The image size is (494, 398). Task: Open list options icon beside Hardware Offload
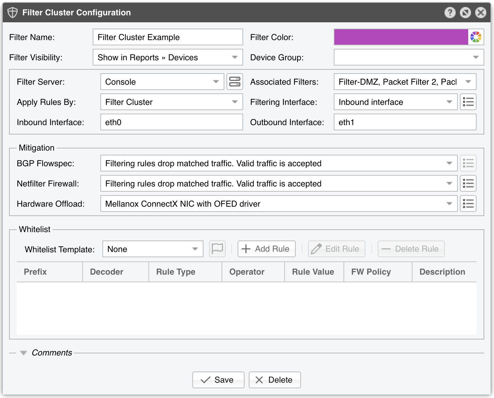point(468,204)
